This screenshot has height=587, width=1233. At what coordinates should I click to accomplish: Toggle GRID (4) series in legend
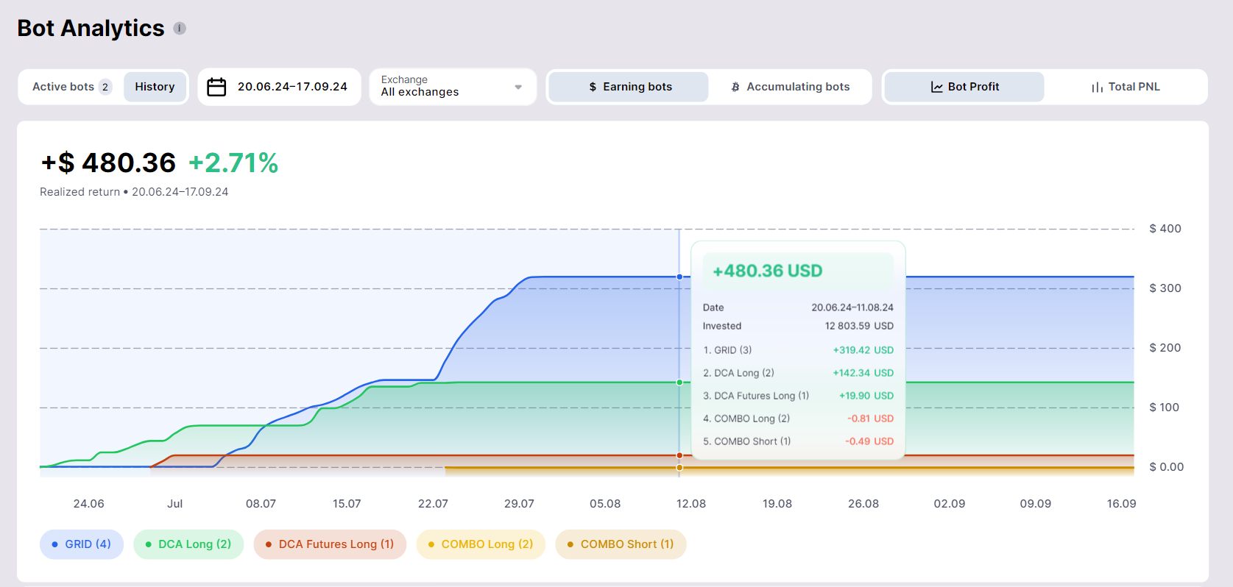point(82,544)
